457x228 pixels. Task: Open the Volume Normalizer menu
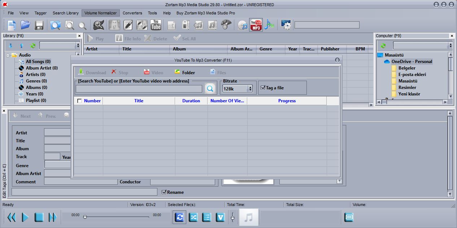101,13
